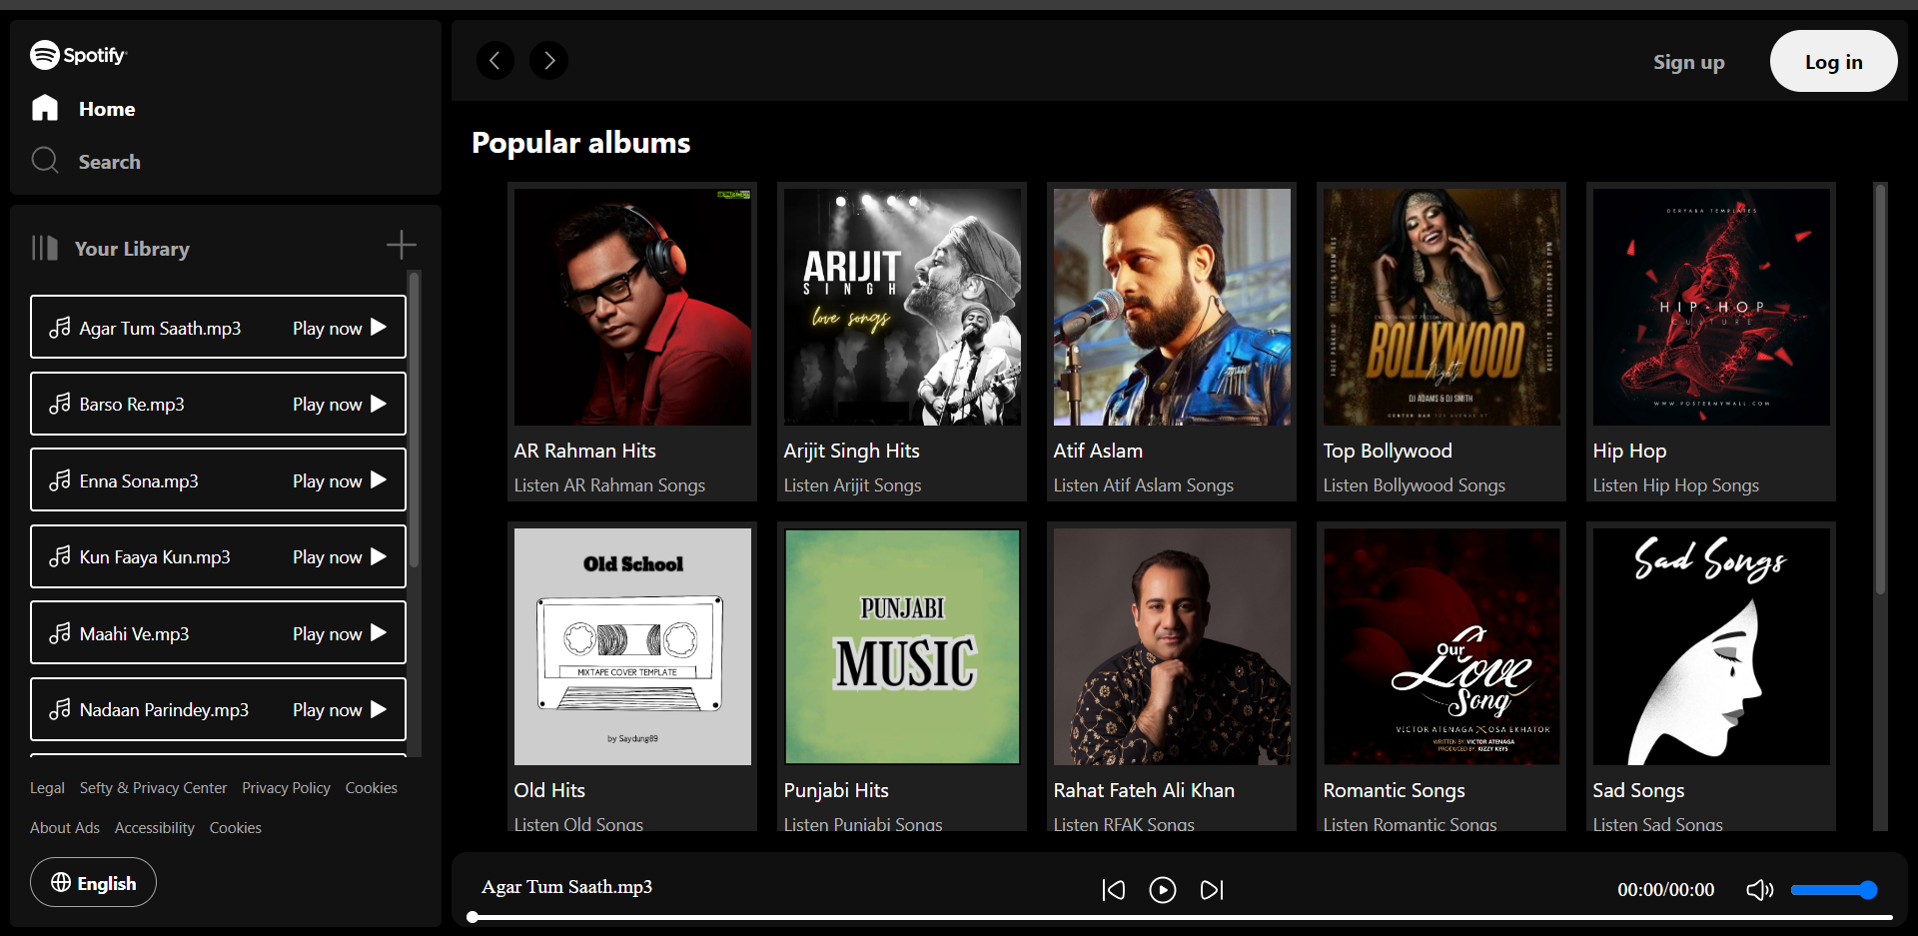Open Sefty & Privacy Center link

pos(153,788)
